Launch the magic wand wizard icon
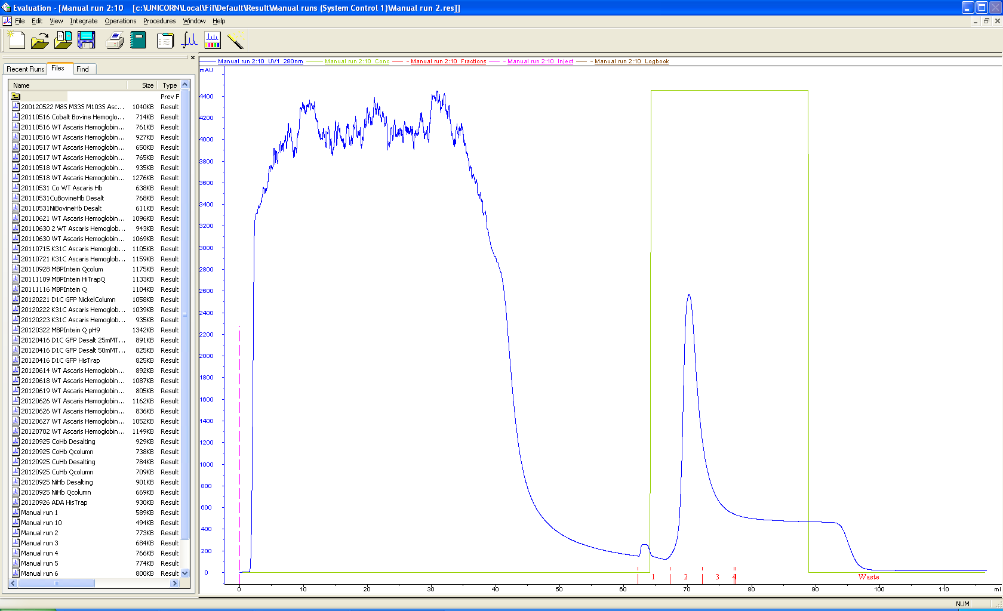Screen dimensions: 1003x611 pos(236,40)
